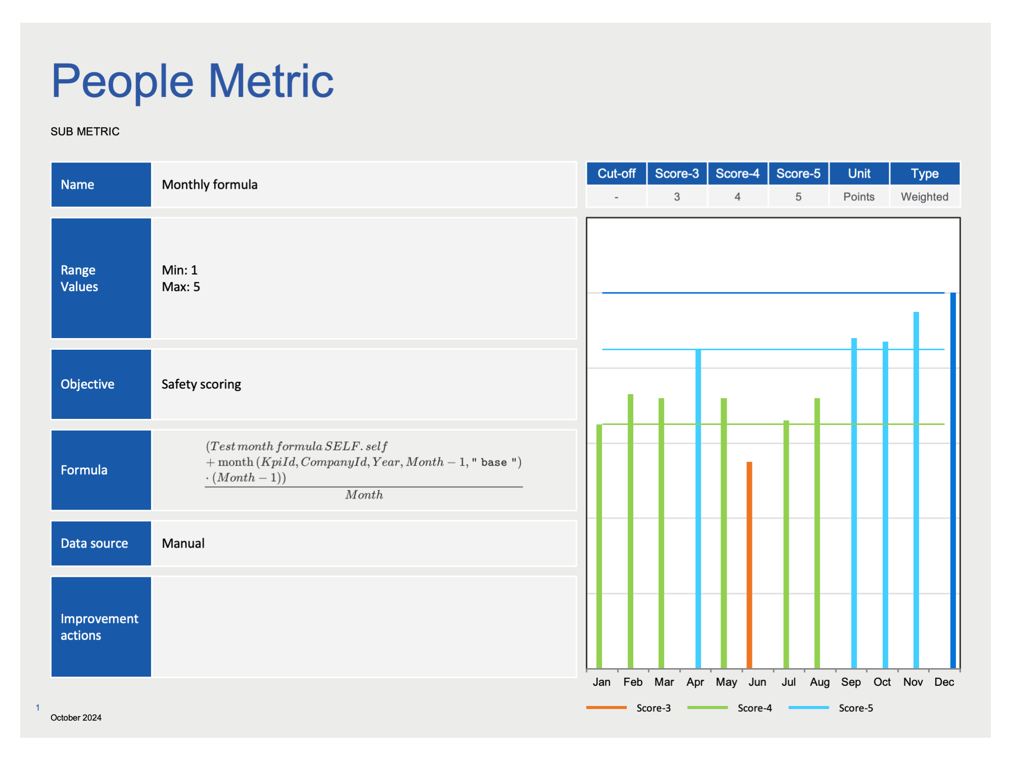This screenshot has height=758, width=1011.
Task: Click the light blue Score-5 legend swatch
Action: tap(808, 708)
